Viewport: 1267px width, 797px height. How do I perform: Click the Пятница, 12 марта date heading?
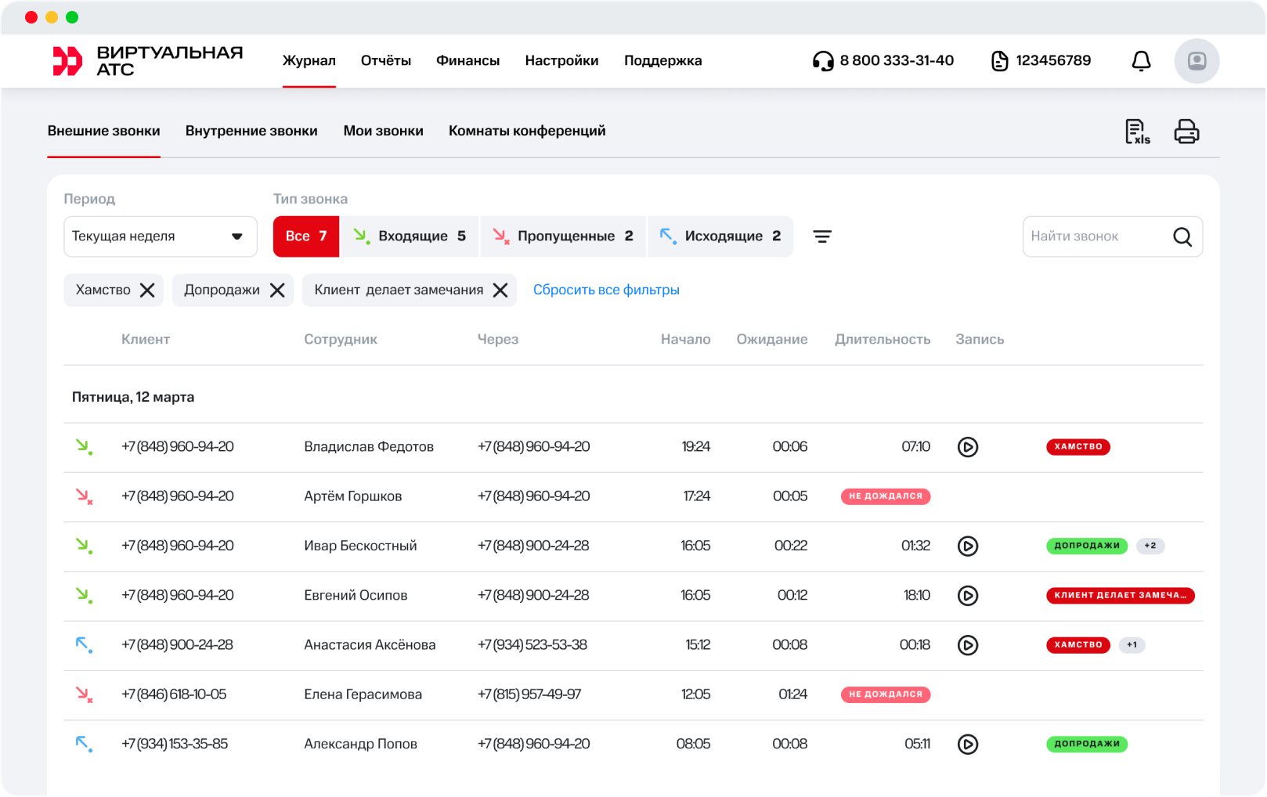[x=133, y=398]
